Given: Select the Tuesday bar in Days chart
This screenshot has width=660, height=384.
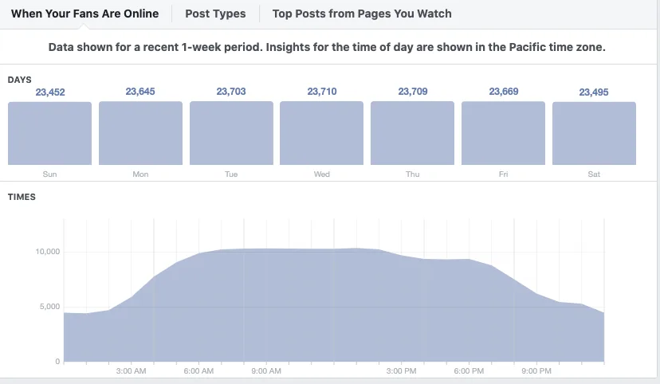Looking at the screenshot, I should [231, 133].
